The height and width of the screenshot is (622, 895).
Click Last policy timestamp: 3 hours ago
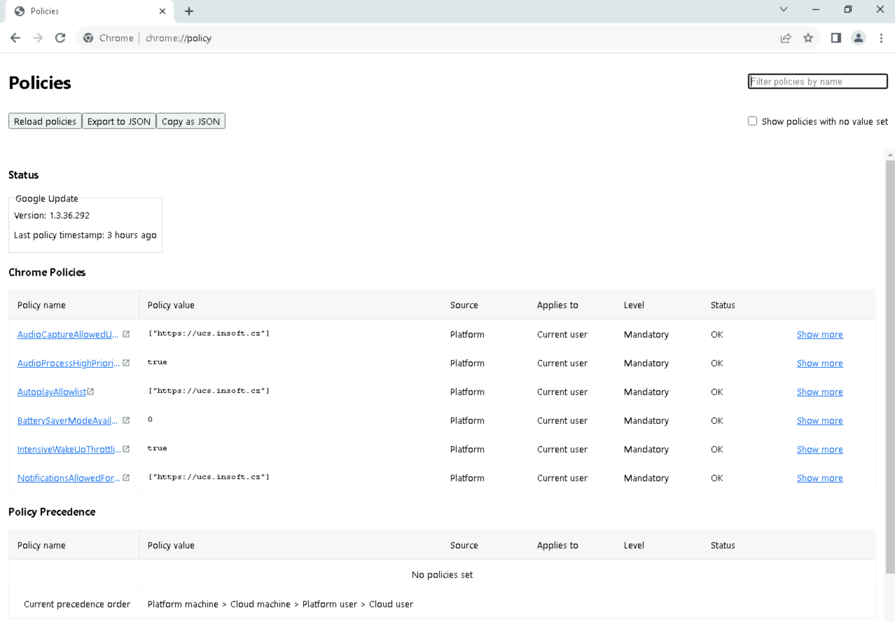[x=85, y=235]
